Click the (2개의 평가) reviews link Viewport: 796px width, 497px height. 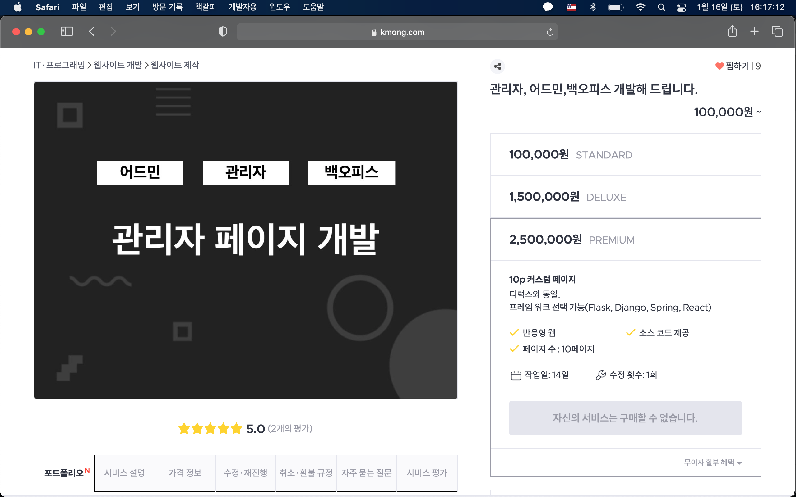290,429
